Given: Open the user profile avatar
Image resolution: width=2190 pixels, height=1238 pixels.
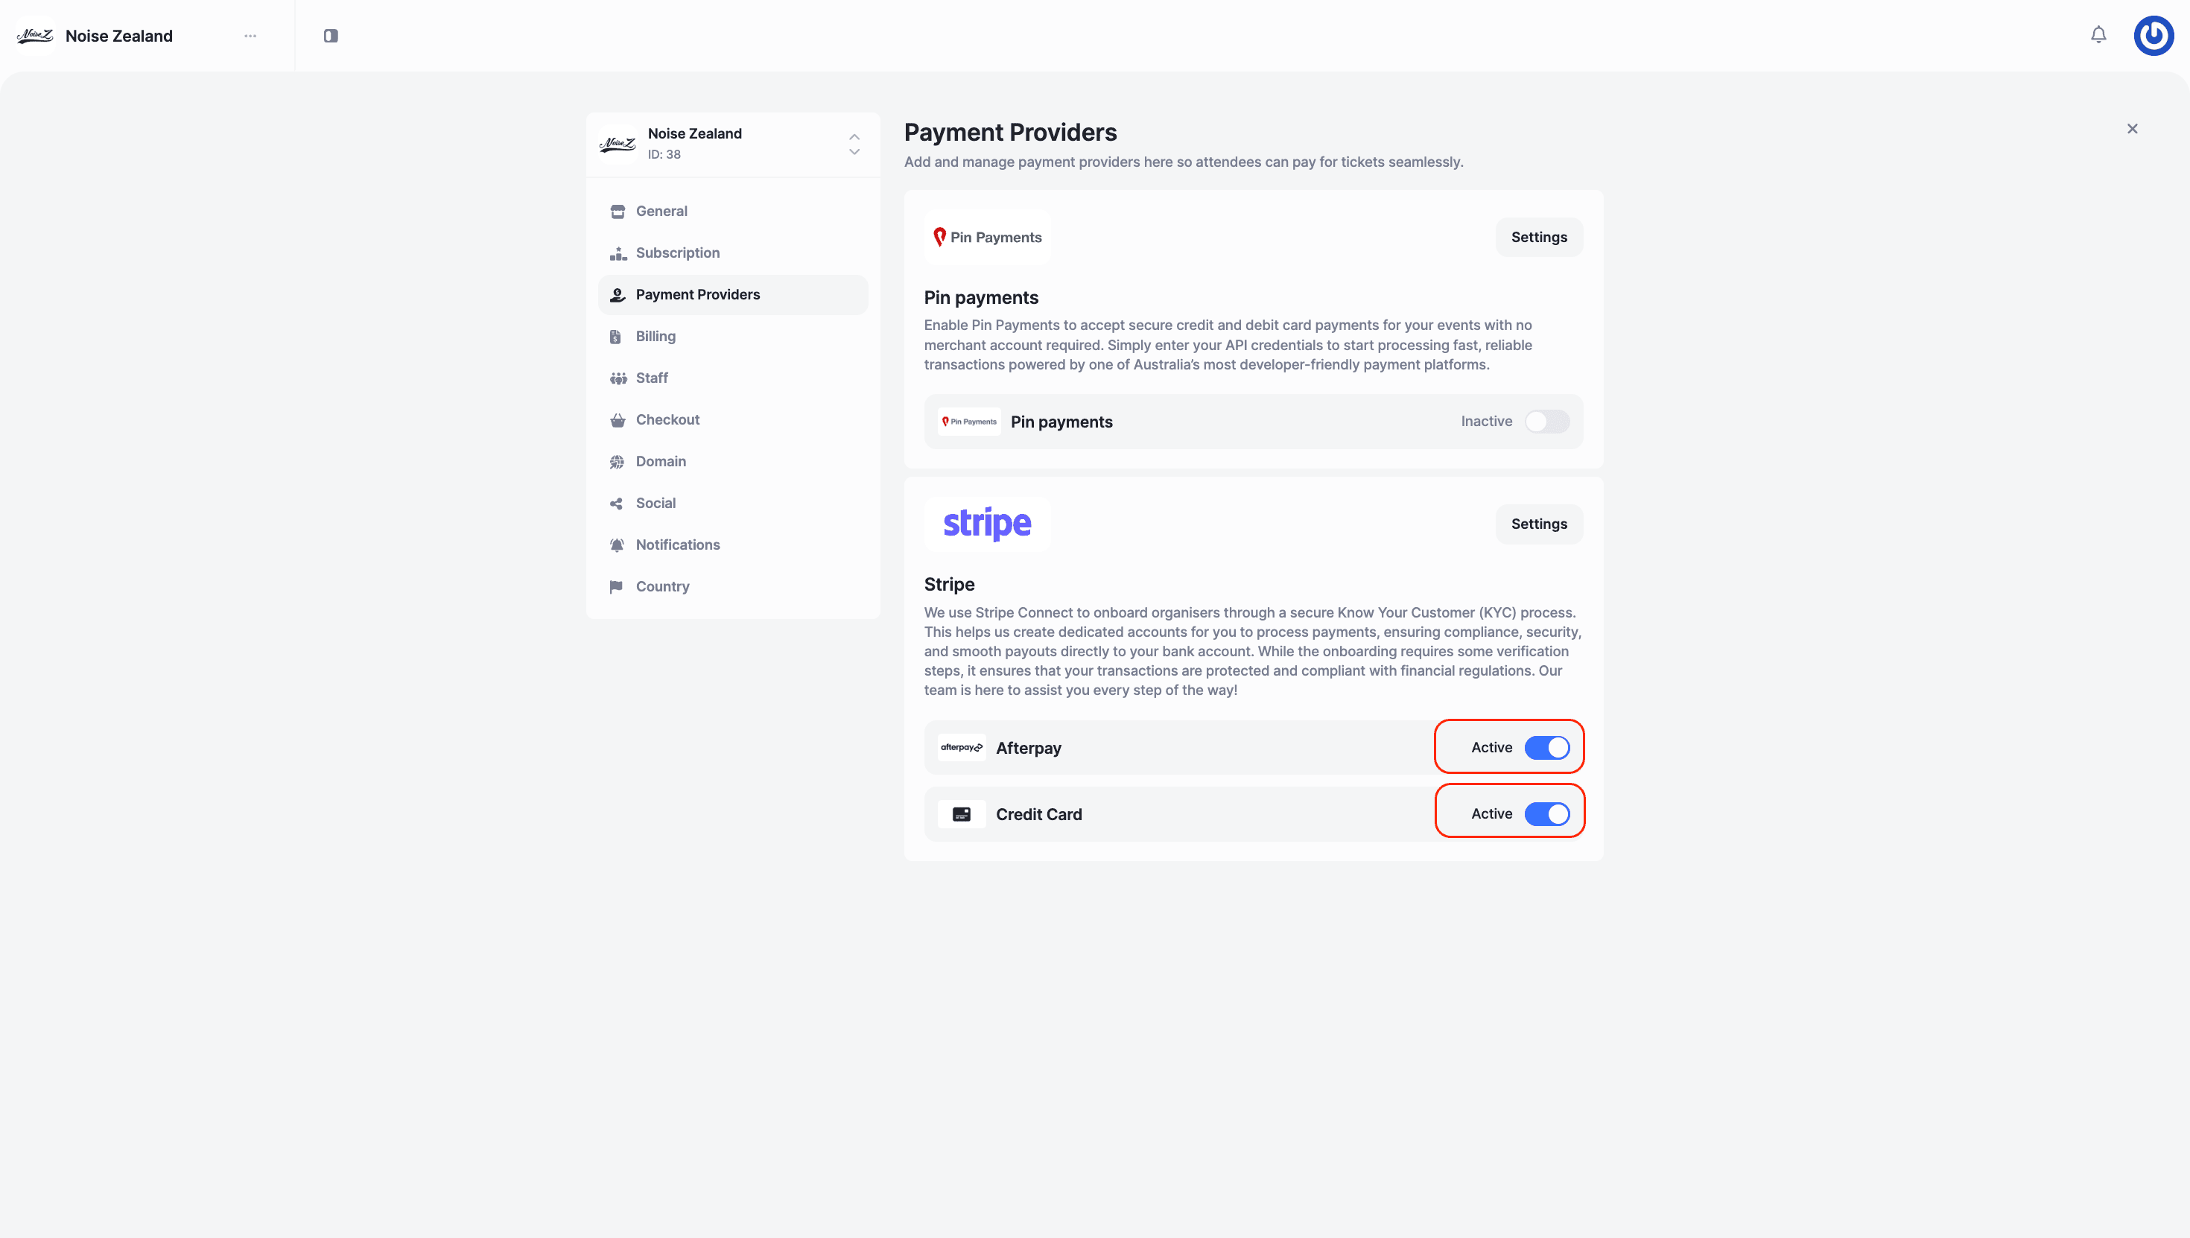Looking at the screenshot, I should point(2153,35).
